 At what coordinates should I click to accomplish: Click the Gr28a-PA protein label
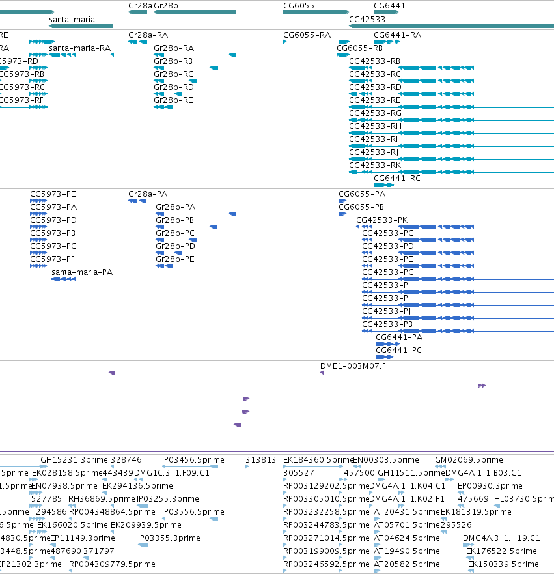coord(148,194)
